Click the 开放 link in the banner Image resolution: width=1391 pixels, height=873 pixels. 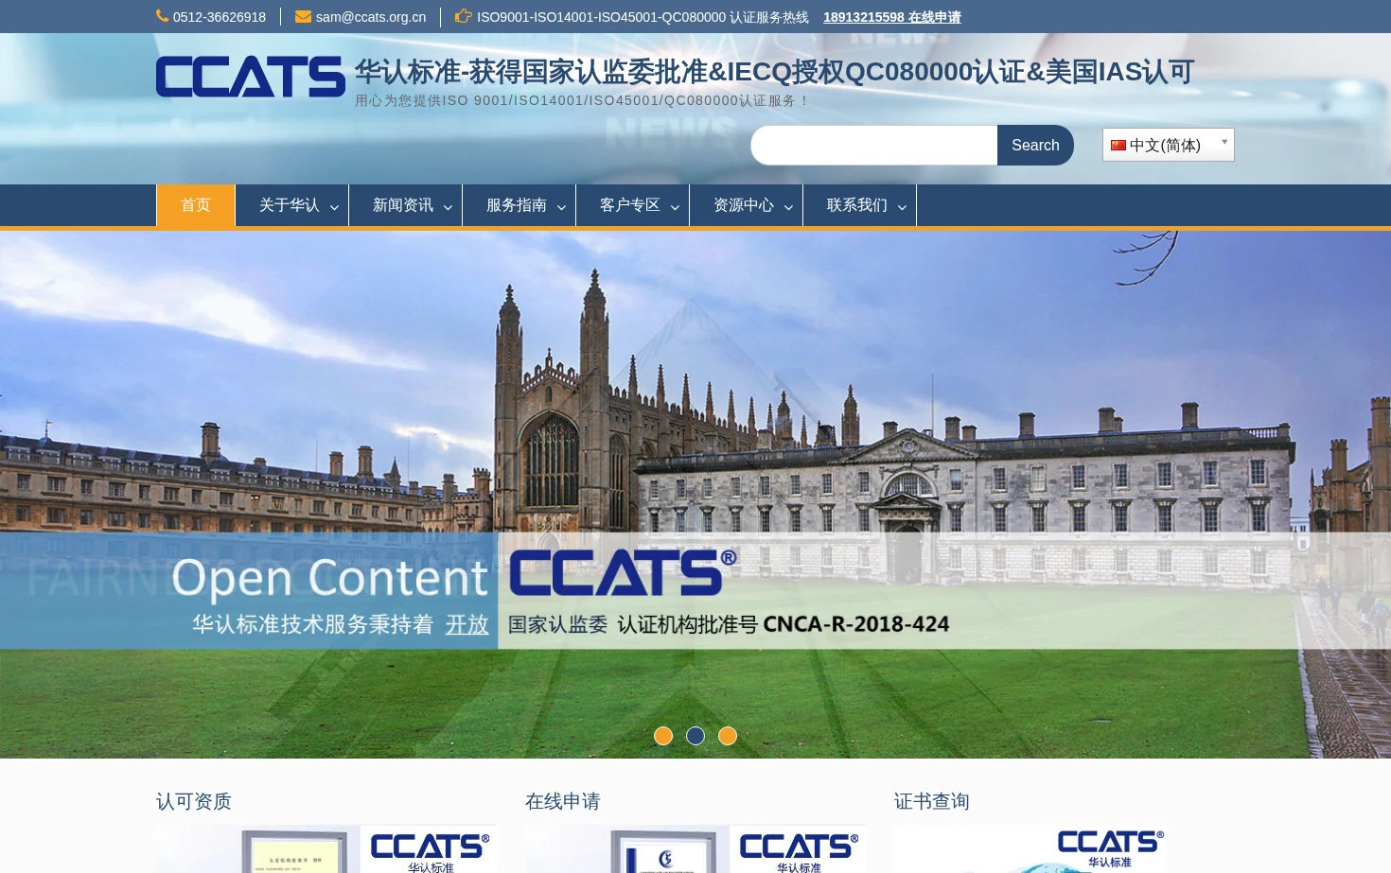pos(467,624)
